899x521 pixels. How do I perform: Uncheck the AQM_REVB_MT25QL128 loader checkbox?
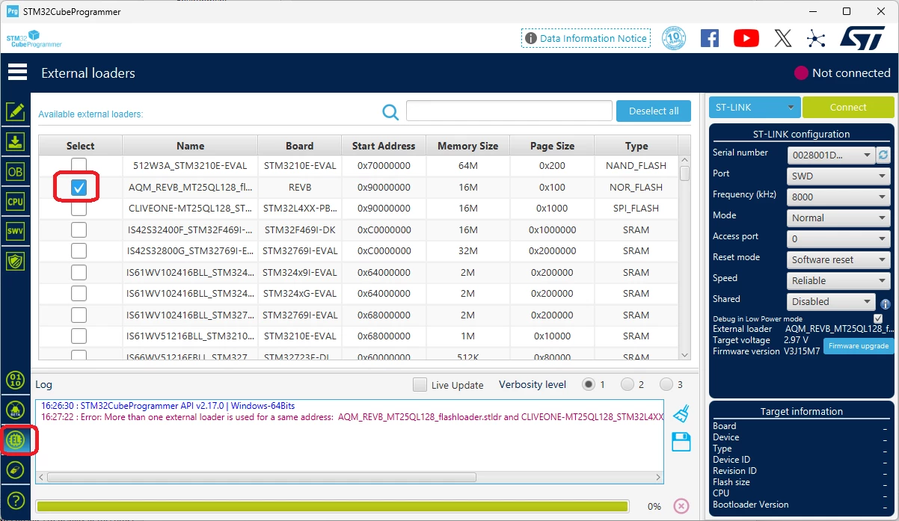pos(79,188)
